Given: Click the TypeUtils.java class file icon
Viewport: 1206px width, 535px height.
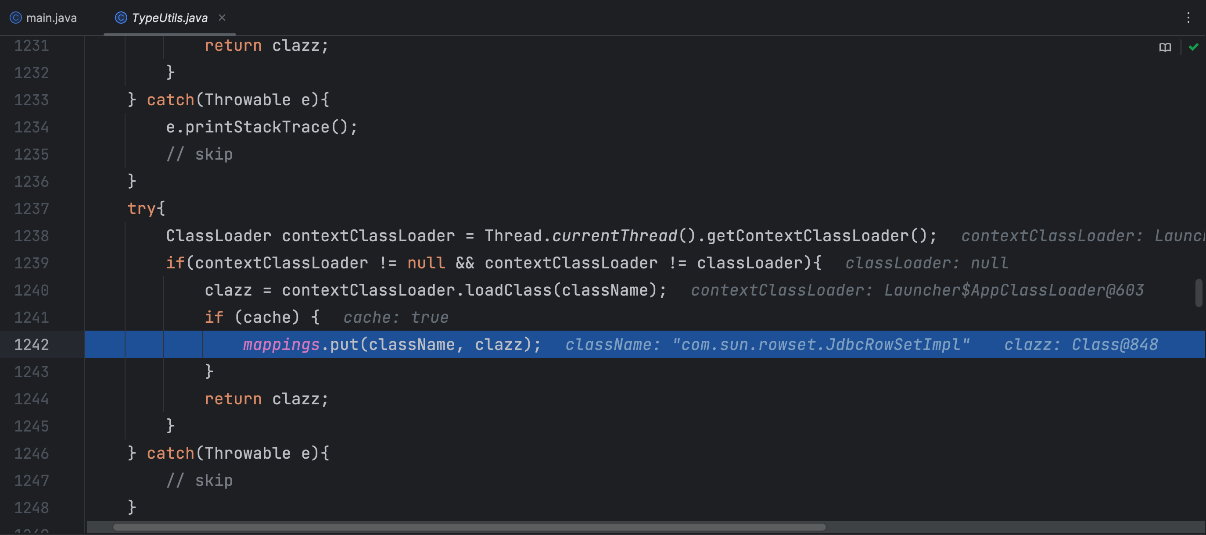Looking at the screenshot, I should [x=121, y=18].
